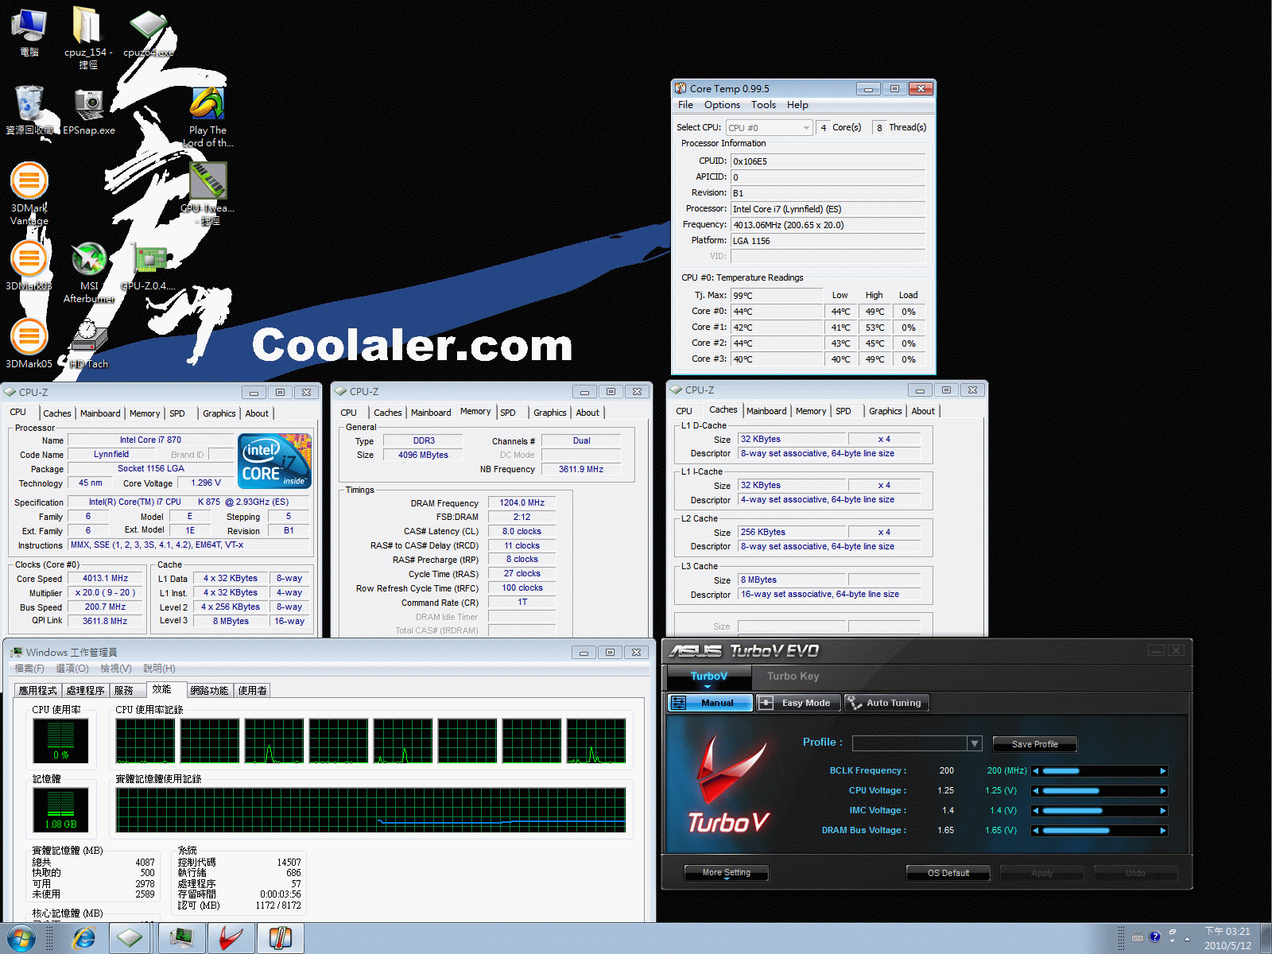Switch to Core Temp taskbar button
This screenshot has height=954, width=1272.
tap(280, 939)
